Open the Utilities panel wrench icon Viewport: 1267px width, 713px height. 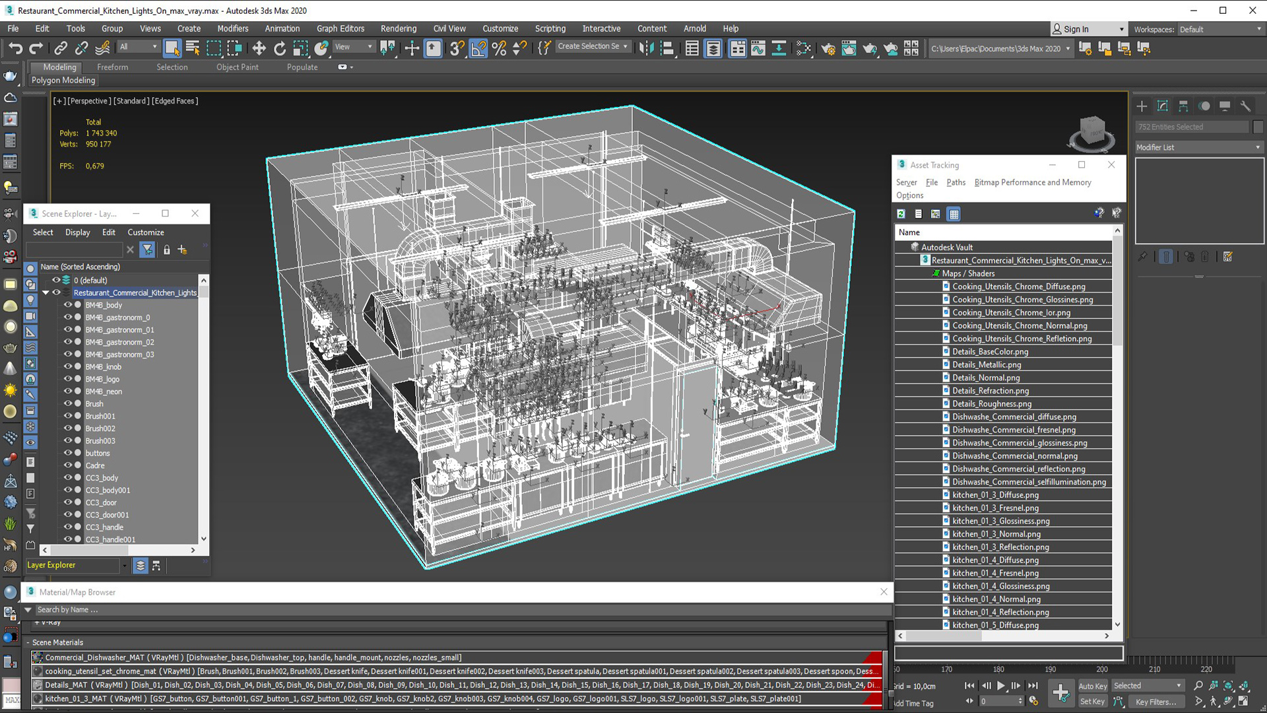(x=1245, y=106)
